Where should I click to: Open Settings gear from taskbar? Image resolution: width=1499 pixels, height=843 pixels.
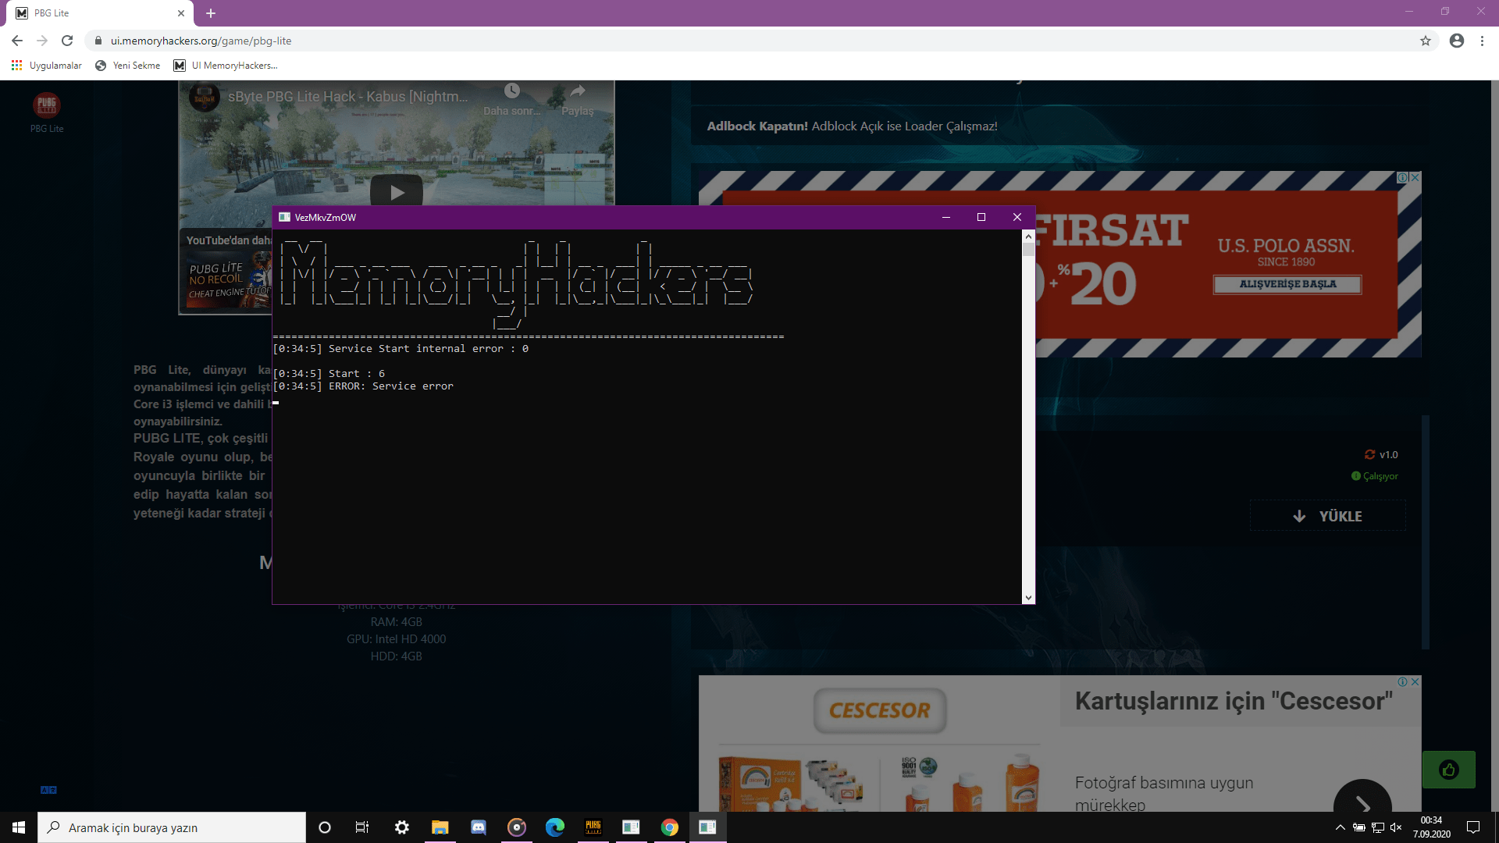(x=402, y=827)
